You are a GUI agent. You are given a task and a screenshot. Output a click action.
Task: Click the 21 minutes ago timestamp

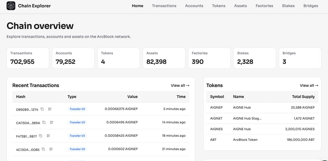pos(174,149)
